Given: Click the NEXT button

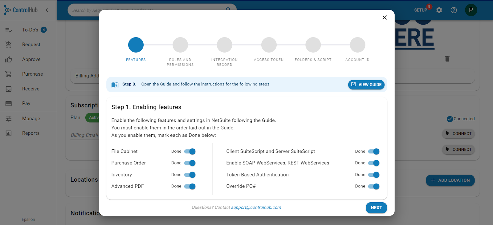Looking at the screenshot, I should click(376, 208).
